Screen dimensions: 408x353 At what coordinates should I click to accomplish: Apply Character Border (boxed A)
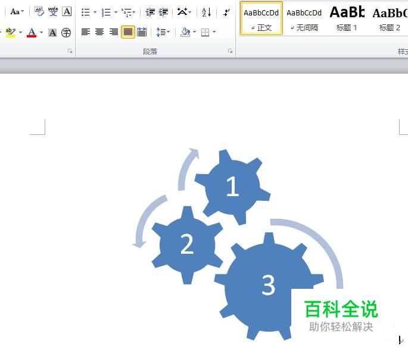[x=67, y=11]
